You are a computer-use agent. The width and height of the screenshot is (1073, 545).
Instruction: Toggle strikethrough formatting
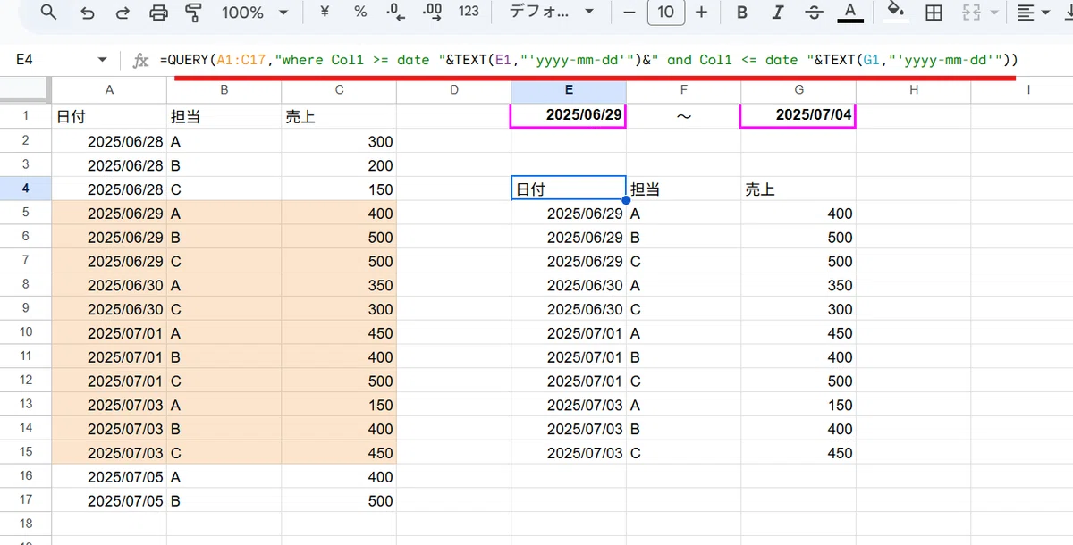pos(814,13)
